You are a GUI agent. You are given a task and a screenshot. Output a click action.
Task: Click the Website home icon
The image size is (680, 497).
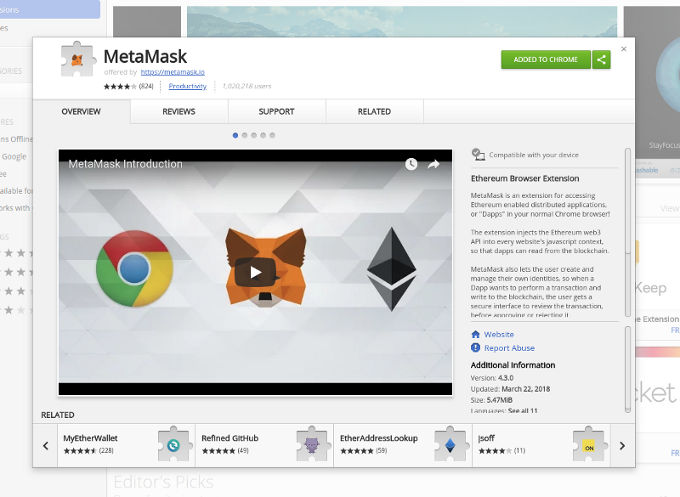[x=476, y=335]
